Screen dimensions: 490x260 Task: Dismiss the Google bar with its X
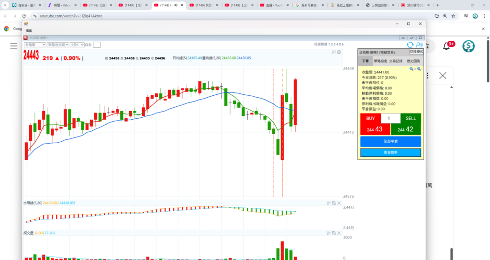[x=483, y=29]
